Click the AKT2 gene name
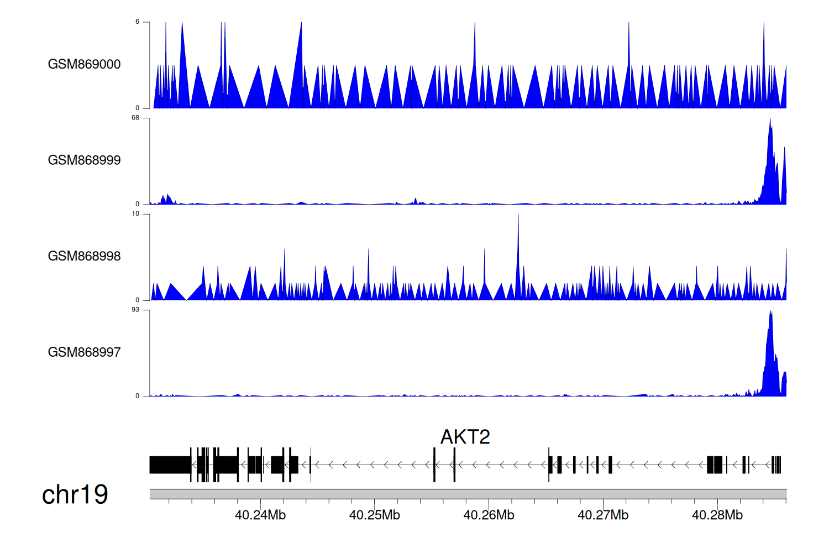 [465, 437]
